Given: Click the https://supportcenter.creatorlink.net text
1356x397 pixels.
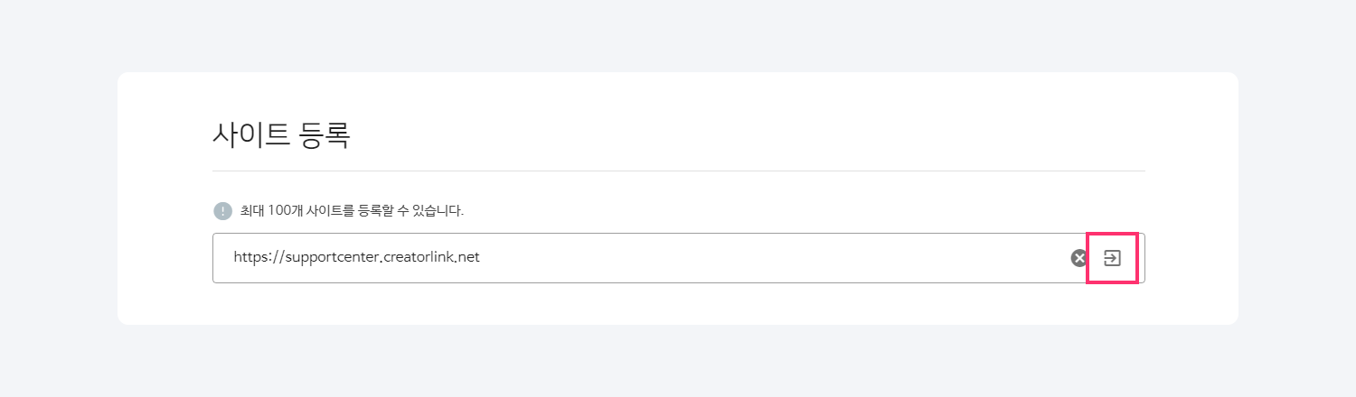Looking at the screenshot, I should pos(356,258).
